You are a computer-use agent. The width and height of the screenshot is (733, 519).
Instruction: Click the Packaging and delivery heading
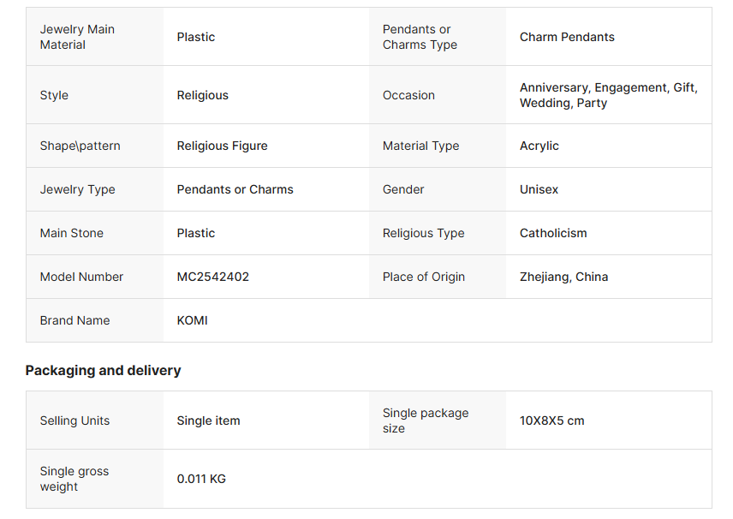click(103, 370)
